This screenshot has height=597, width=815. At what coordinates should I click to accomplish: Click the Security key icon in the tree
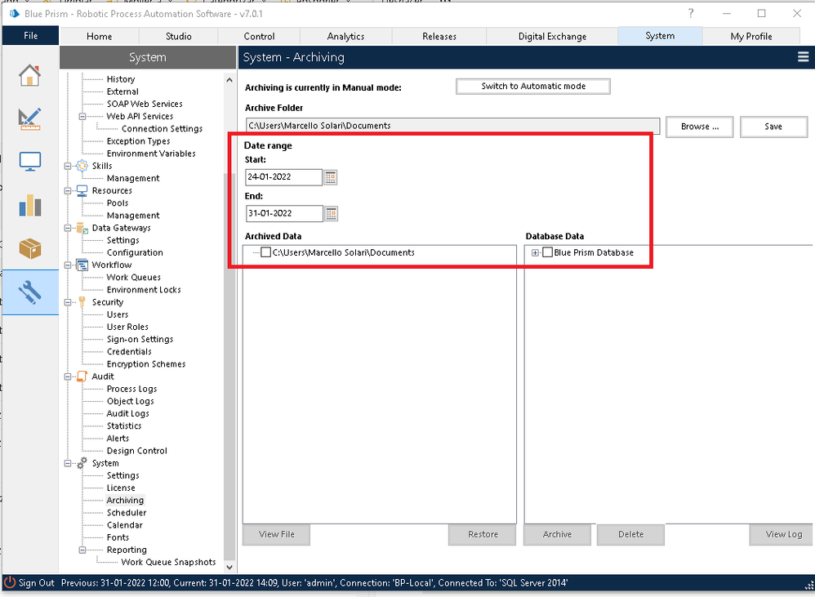pyautogui.click(x=82, y=302)
